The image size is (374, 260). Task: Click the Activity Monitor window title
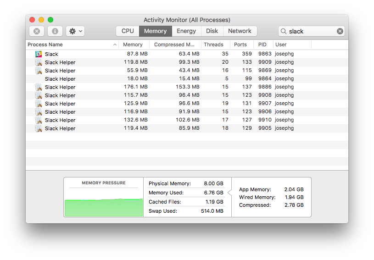(x=187, y=20)
